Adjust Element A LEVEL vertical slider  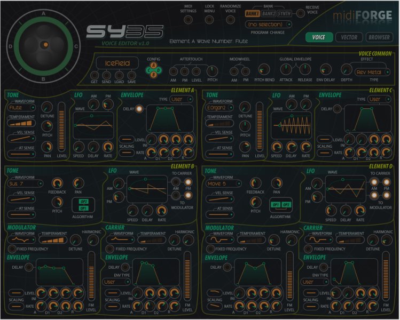click(x=61, y=126)
